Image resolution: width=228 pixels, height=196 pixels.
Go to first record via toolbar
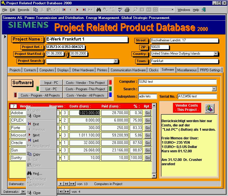pos(64,10)
